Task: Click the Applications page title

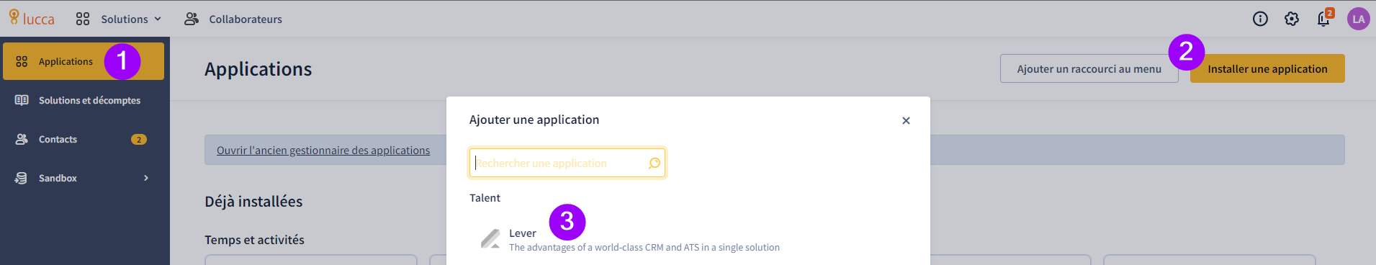Action: [258, 68]
